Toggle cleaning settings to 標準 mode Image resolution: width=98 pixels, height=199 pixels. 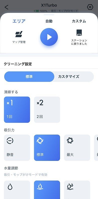[29, 77]
